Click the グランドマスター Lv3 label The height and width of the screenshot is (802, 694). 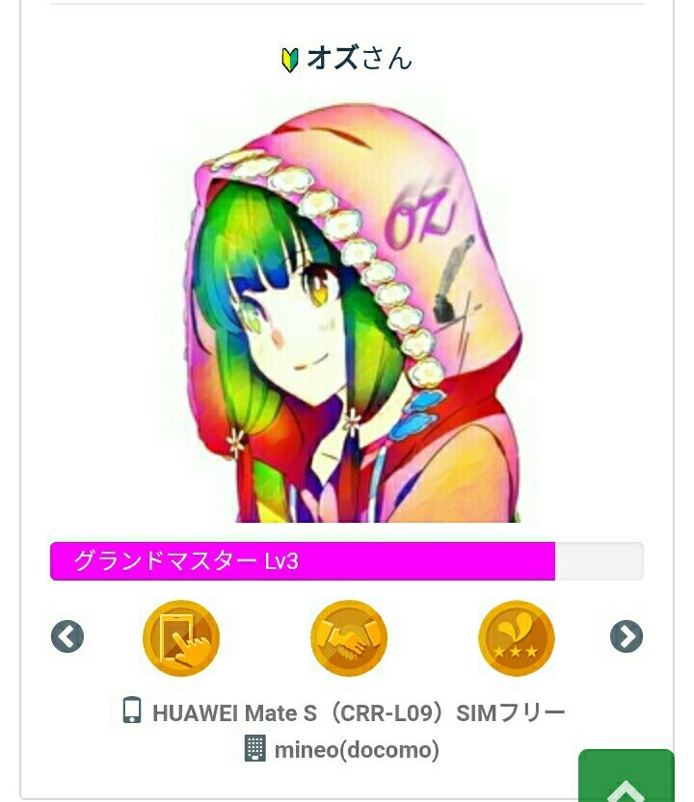click(x=186, y=561)
